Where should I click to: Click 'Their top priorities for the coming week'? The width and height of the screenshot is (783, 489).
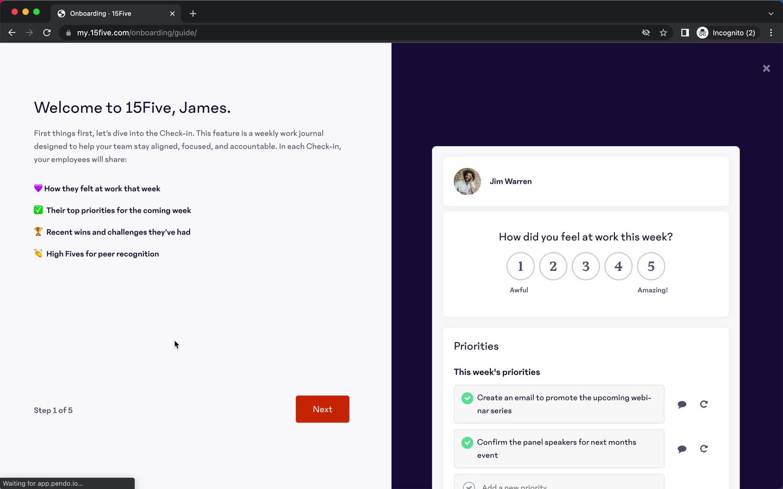[x=119, y=210]
